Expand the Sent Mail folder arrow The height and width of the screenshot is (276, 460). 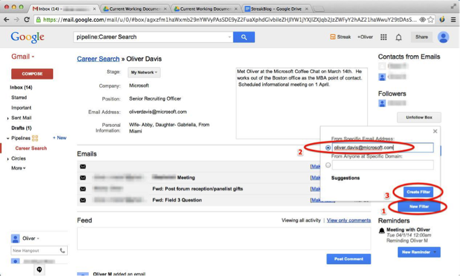click(8, 118)
